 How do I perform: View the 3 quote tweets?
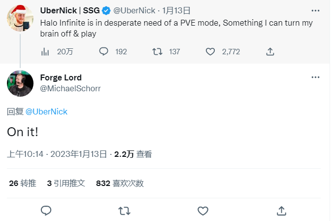point(66,183)
